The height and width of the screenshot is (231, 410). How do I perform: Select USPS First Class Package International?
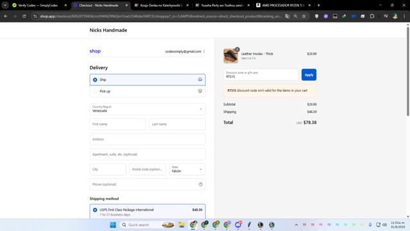[x=147, y=212]
